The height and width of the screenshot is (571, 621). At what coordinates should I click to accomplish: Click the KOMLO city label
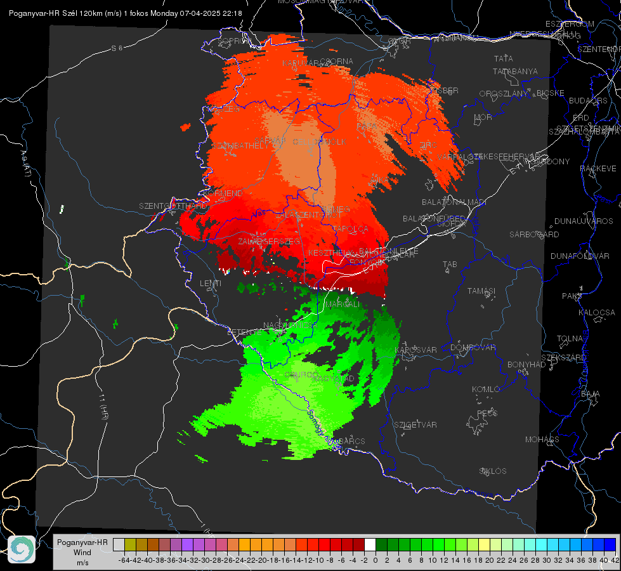point(486,390)
